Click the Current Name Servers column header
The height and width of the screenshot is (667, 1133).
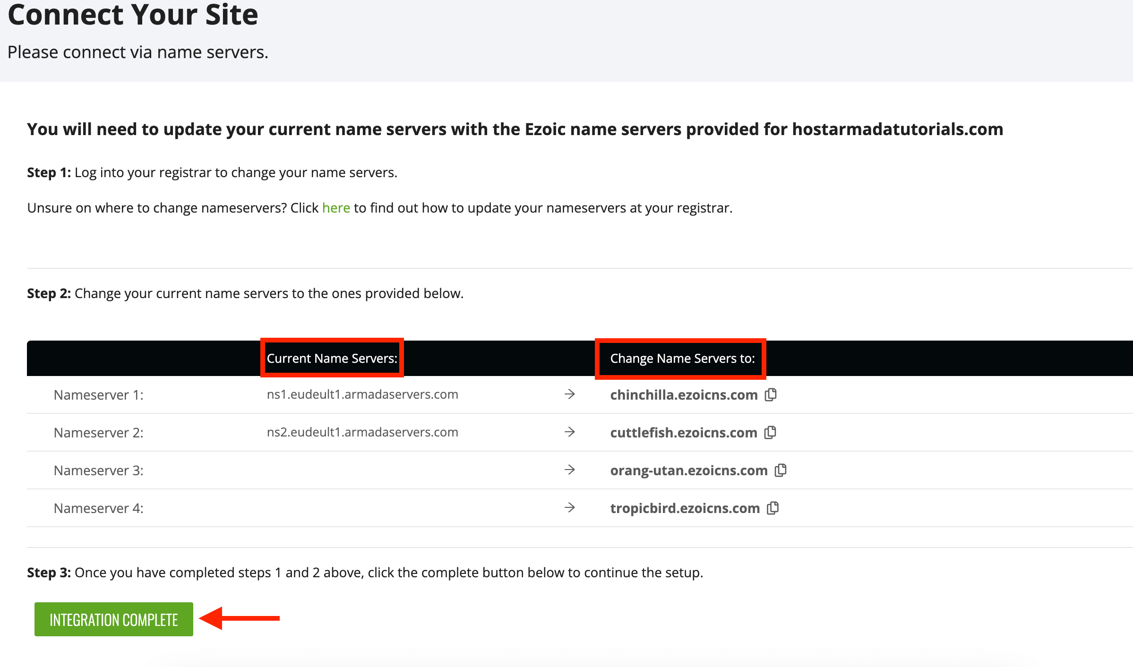tap(332, 359)
